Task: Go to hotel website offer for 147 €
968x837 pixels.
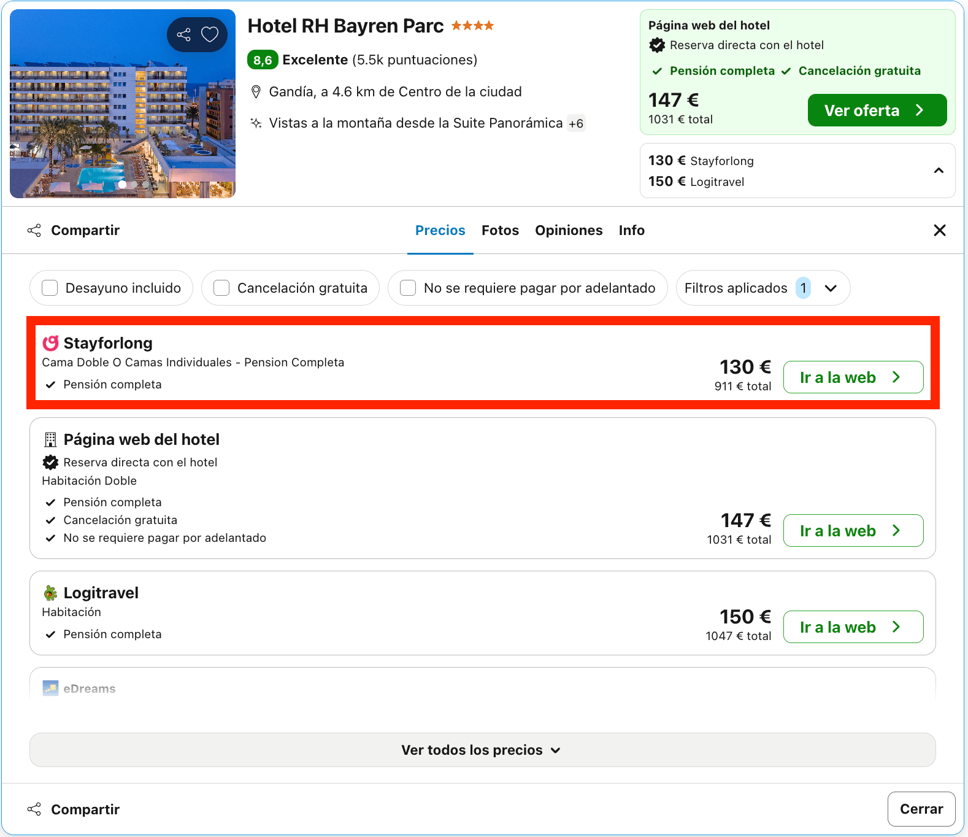Action: click(853, 531)
